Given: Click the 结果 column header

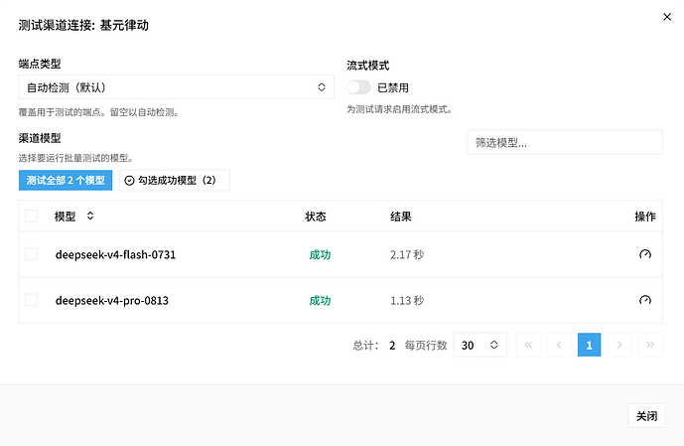Looking at the screenshot, I should click(400, 217).
